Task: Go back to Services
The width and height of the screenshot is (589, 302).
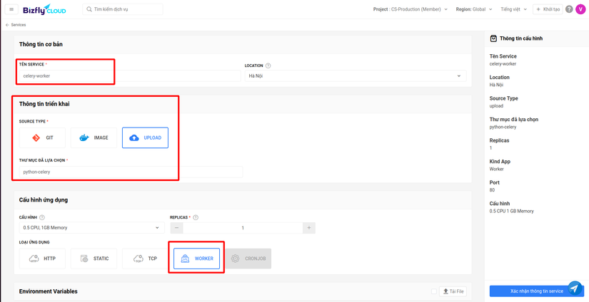Action: (19, 25)
